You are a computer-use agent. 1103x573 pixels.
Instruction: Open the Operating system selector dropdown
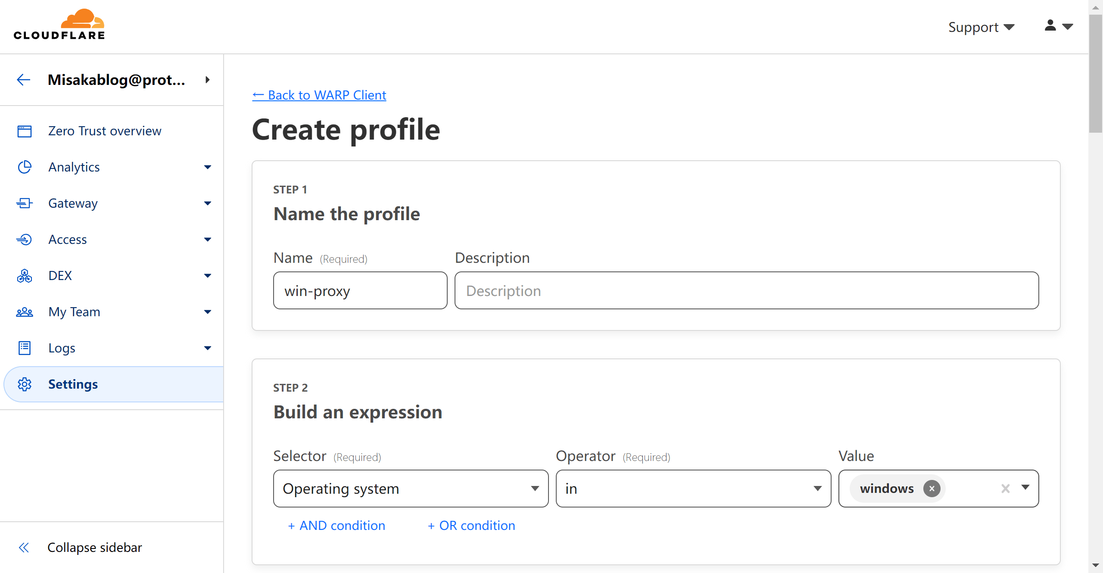point(411,489)
